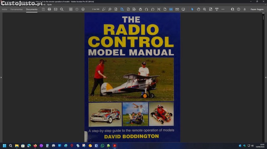Go to next page arrow

coord(83,9)
